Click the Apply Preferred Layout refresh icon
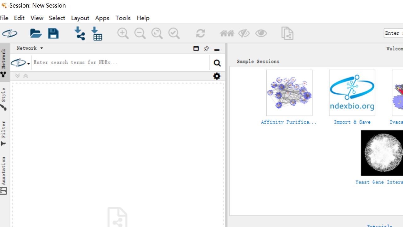The width and height of the screenshot is (403, 227). click(x=200, y=33)
